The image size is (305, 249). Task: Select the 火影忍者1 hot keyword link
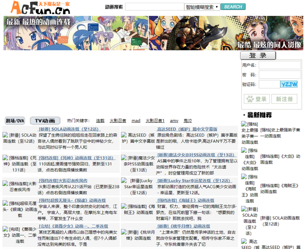155,121
